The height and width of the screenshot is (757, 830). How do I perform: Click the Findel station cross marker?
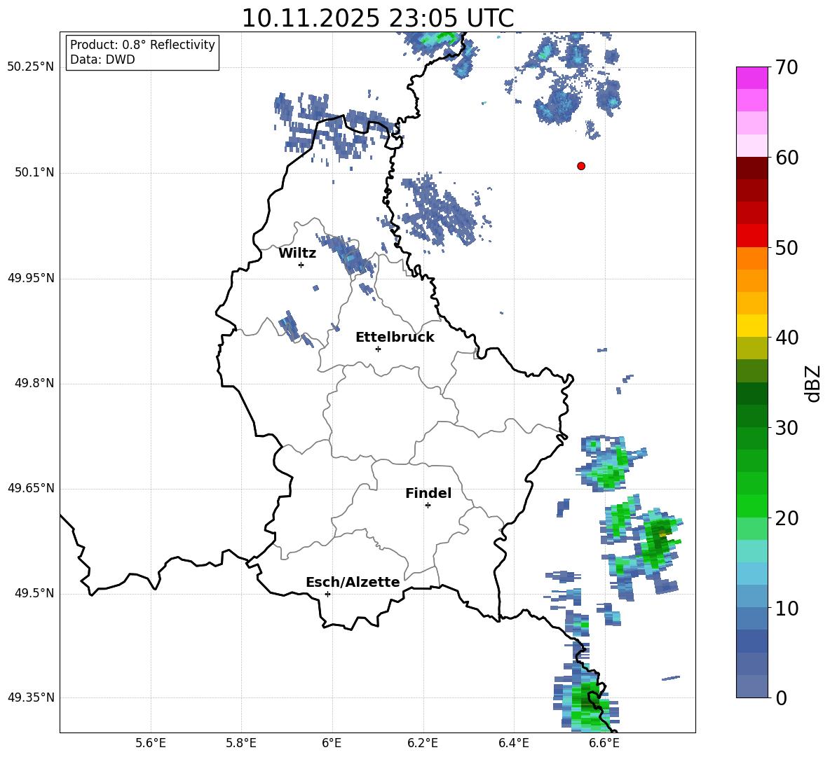click(x=428, y=505)
